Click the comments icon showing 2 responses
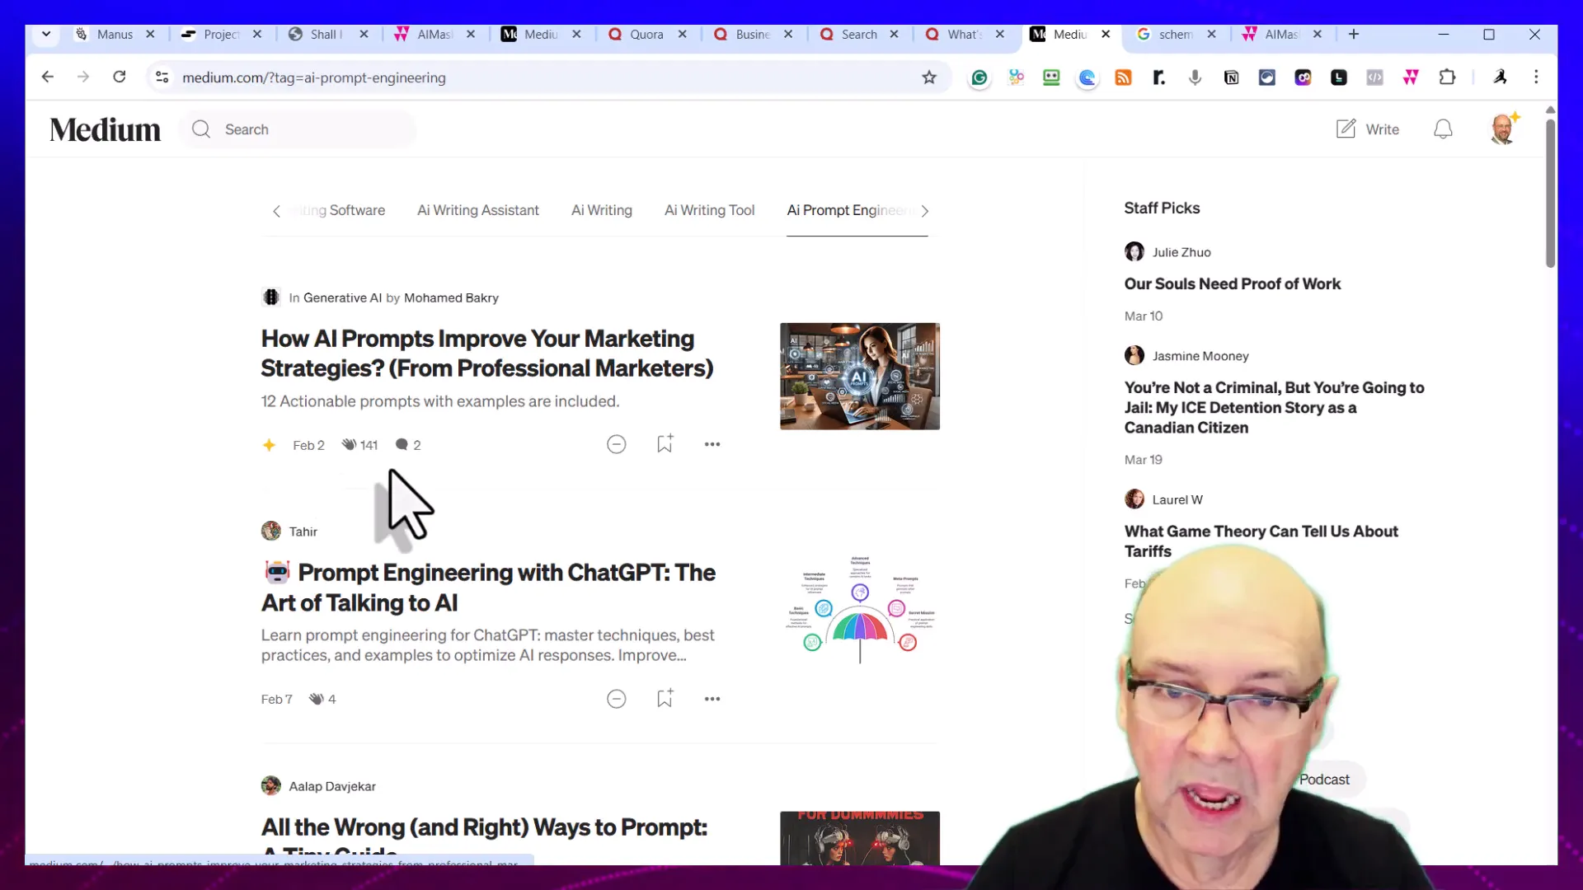 click(402, 444)
